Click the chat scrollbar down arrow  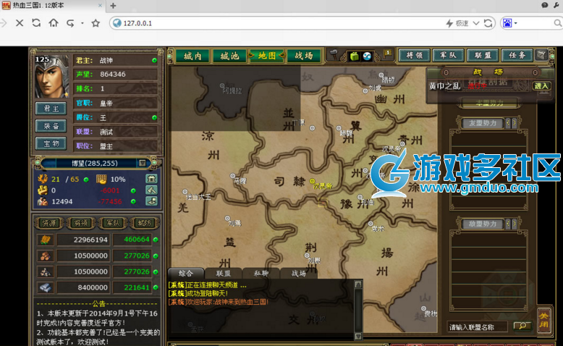[358, 337]
